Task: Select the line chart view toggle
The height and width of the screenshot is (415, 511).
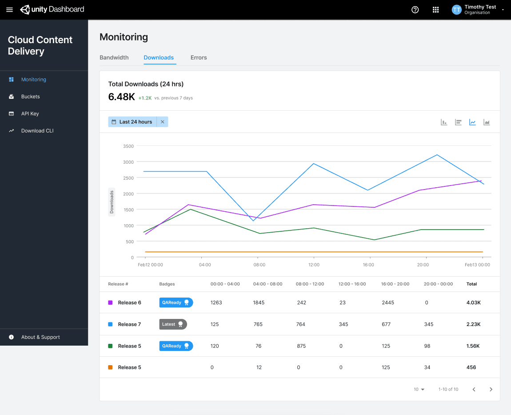Action: (472, 121)
